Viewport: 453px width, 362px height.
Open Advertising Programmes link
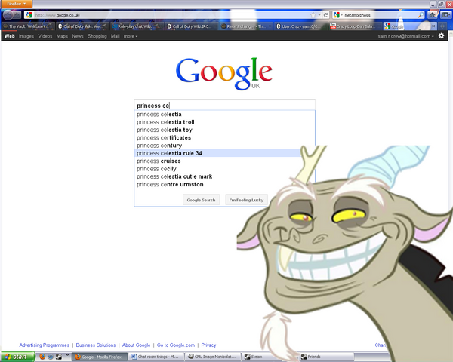coord(45,345)
